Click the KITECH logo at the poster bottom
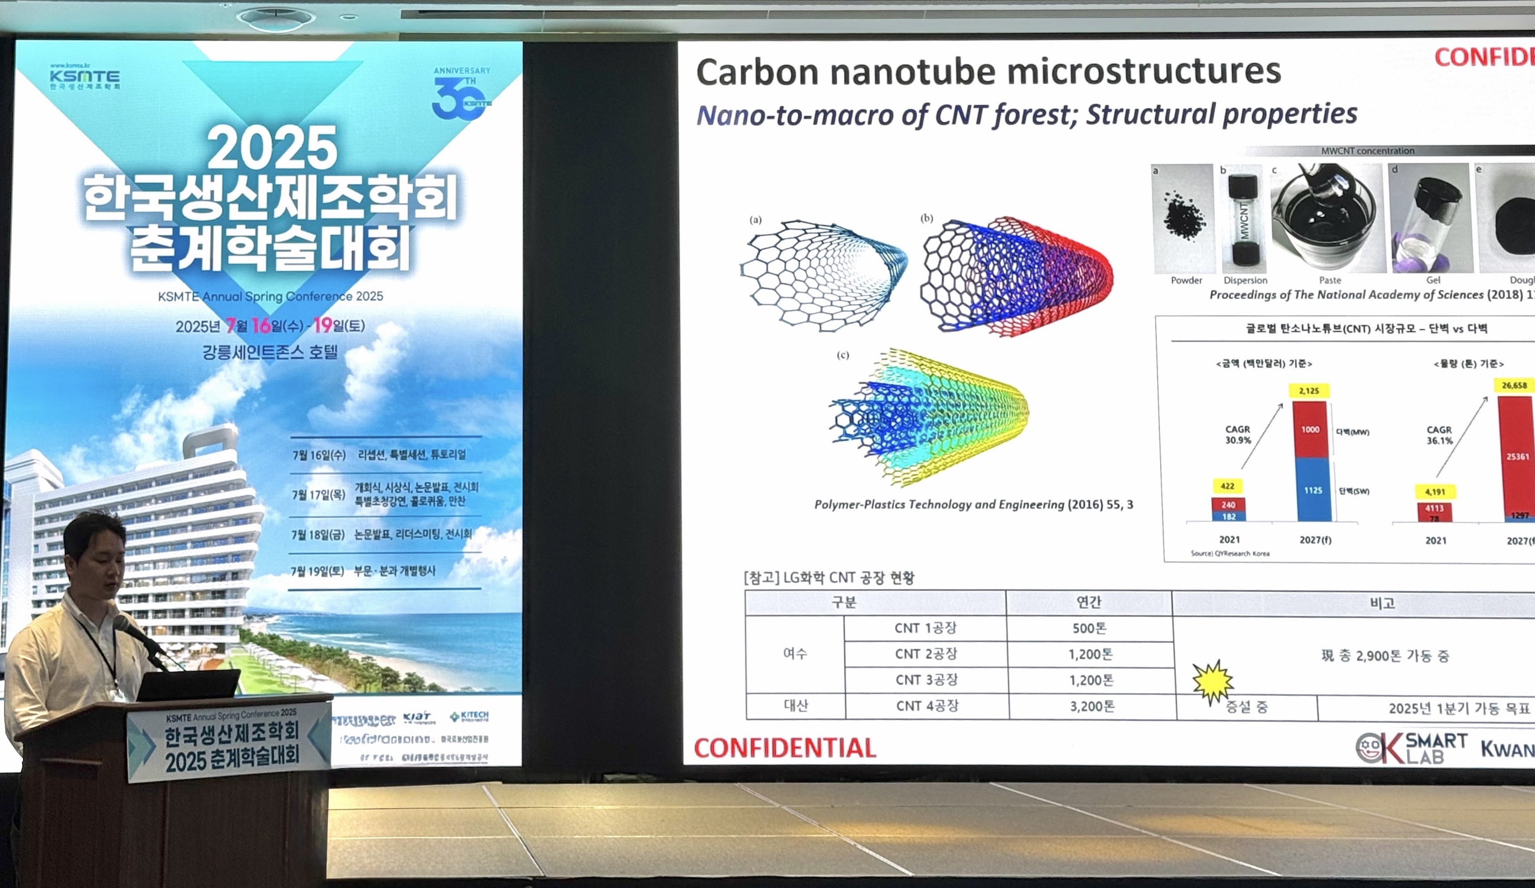This screenshot has width=1535, height=888. coord(469,716)
